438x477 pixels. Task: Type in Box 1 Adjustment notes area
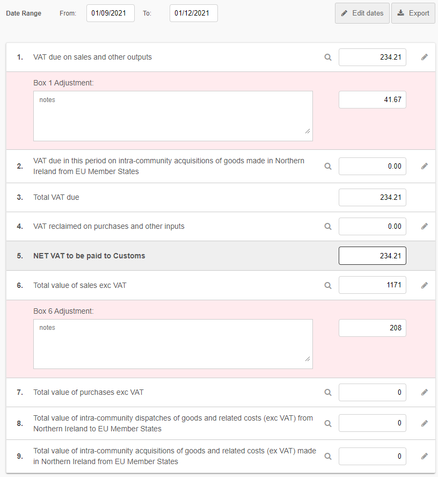173,116
